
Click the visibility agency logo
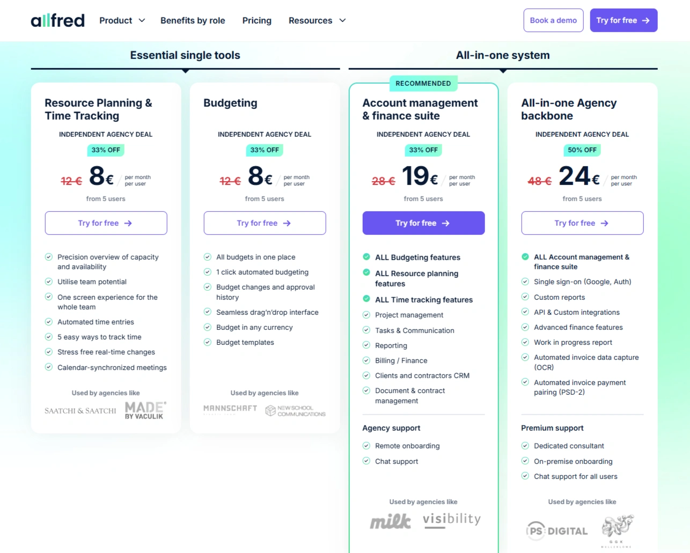(451, 519)
